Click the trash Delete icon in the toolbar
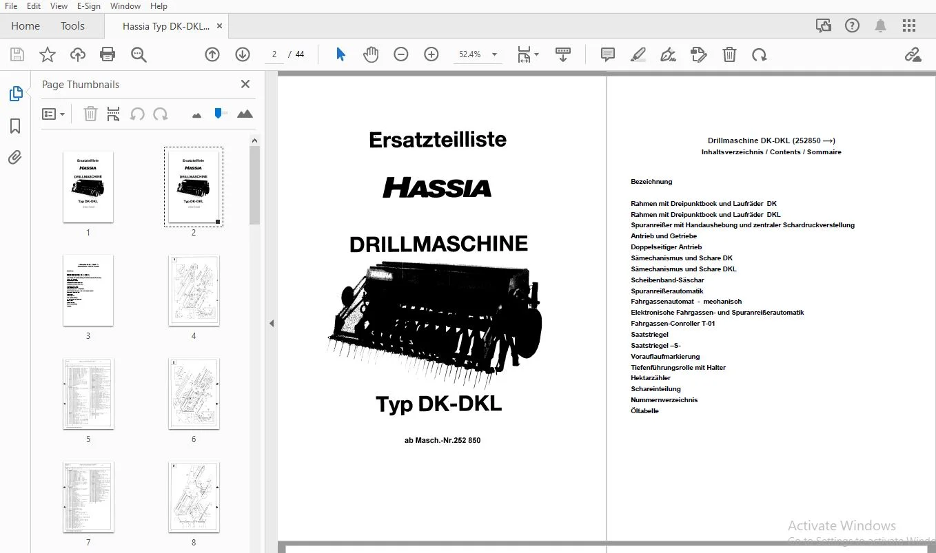The image size is (936, 553). pos(730,54)
